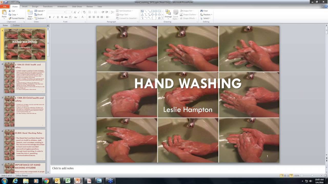Open the Layout dropdown

(x=40, y=11)
